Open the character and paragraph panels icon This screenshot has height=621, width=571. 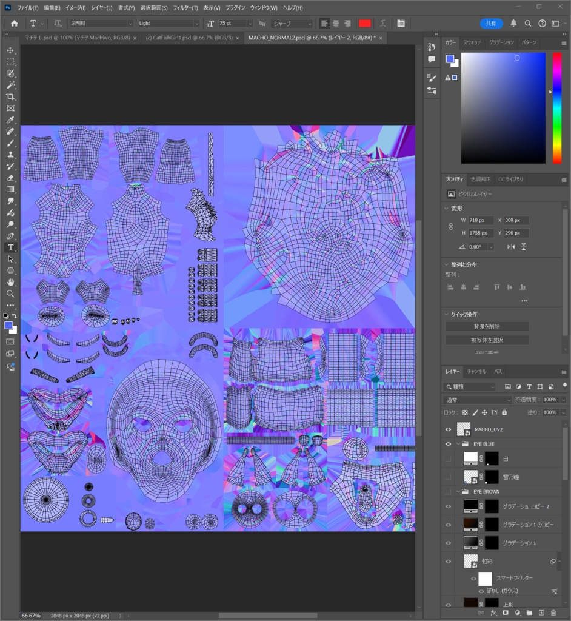tap(401, 24)
